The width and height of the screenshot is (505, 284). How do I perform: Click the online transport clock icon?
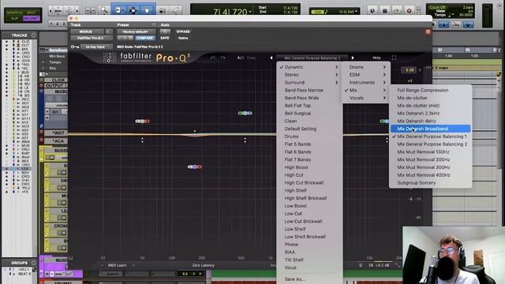click(x=372, y=10)
